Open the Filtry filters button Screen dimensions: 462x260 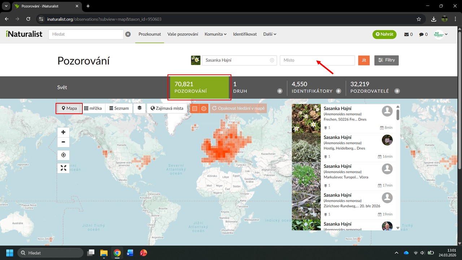pos(387,60)
